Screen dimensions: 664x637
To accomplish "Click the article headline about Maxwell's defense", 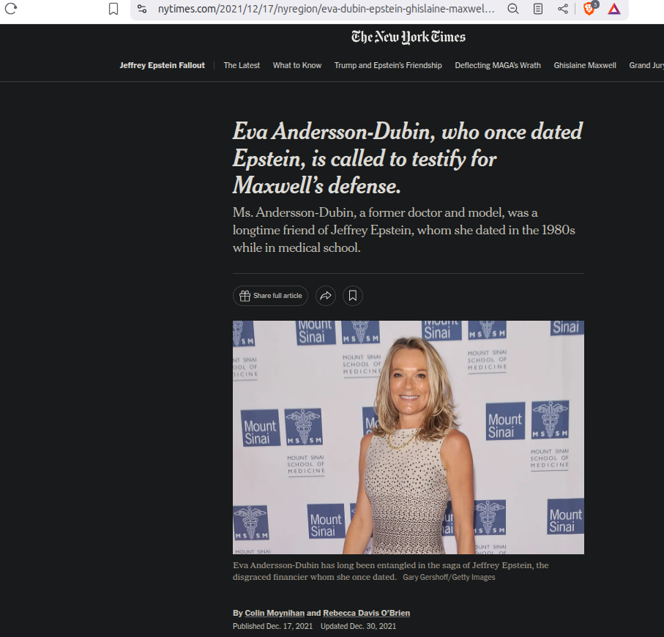I will tap(408, 158).
